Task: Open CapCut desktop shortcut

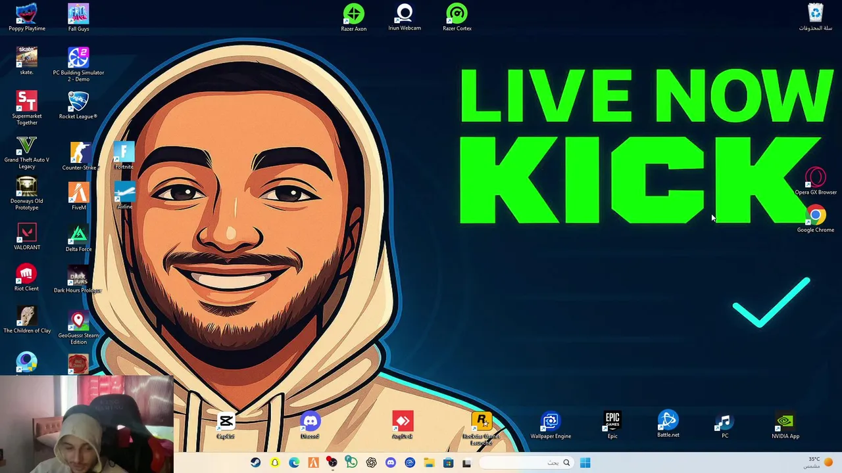Action: click(226, 426)
